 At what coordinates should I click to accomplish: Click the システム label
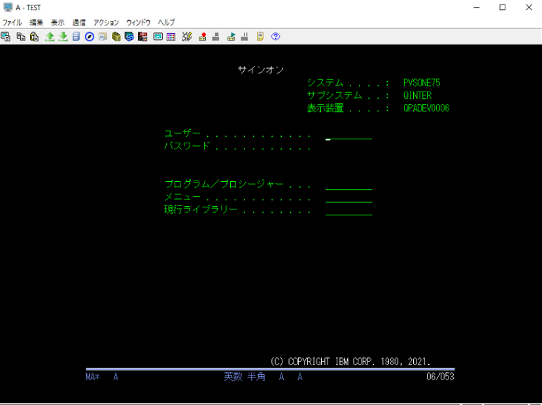(326, 82)
